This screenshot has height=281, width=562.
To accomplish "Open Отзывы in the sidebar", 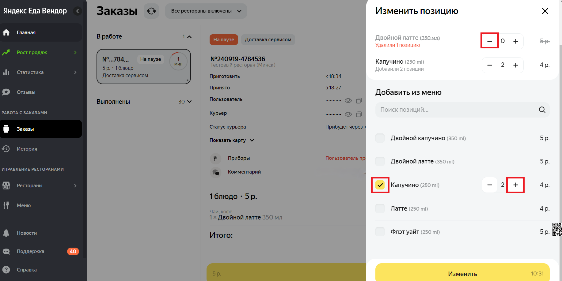I will [x=41, y=92].
